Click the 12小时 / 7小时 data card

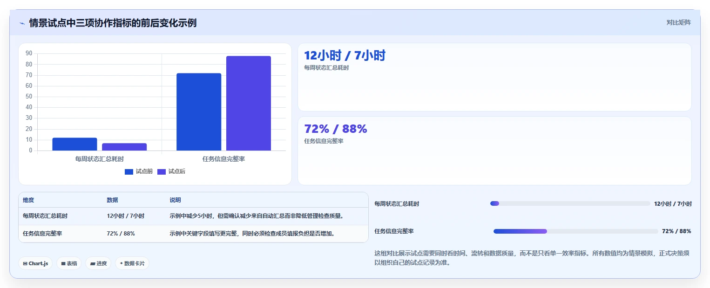click(x=494, y=77)
